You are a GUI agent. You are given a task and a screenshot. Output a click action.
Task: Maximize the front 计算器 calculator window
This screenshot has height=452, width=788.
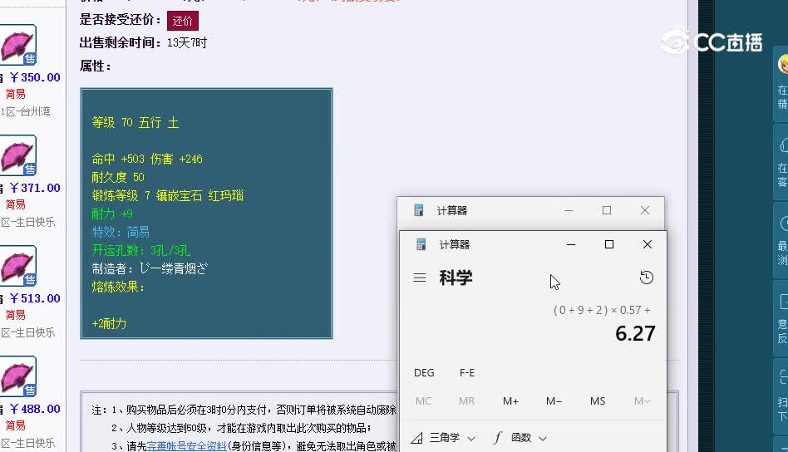pos(609,244)
